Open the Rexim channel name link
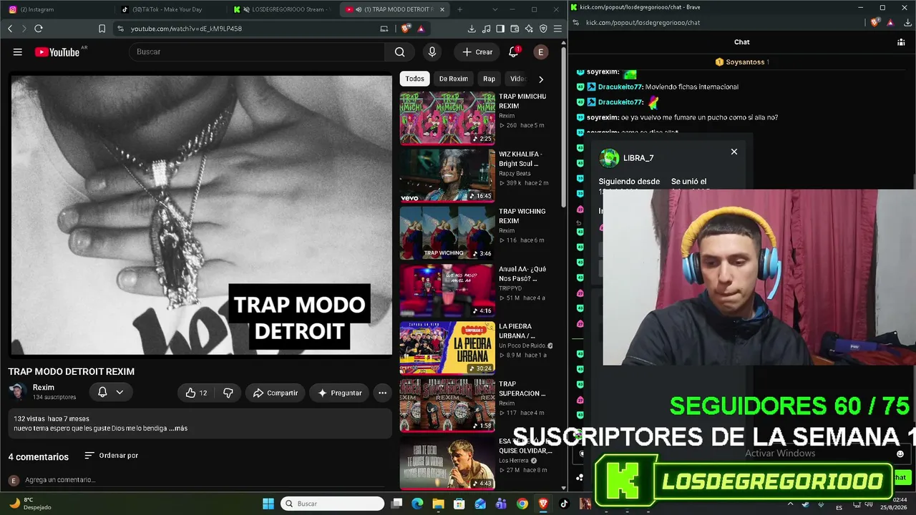Image resolution: width=916 pixels, height=515 pixels. click(x=44, y=388)
